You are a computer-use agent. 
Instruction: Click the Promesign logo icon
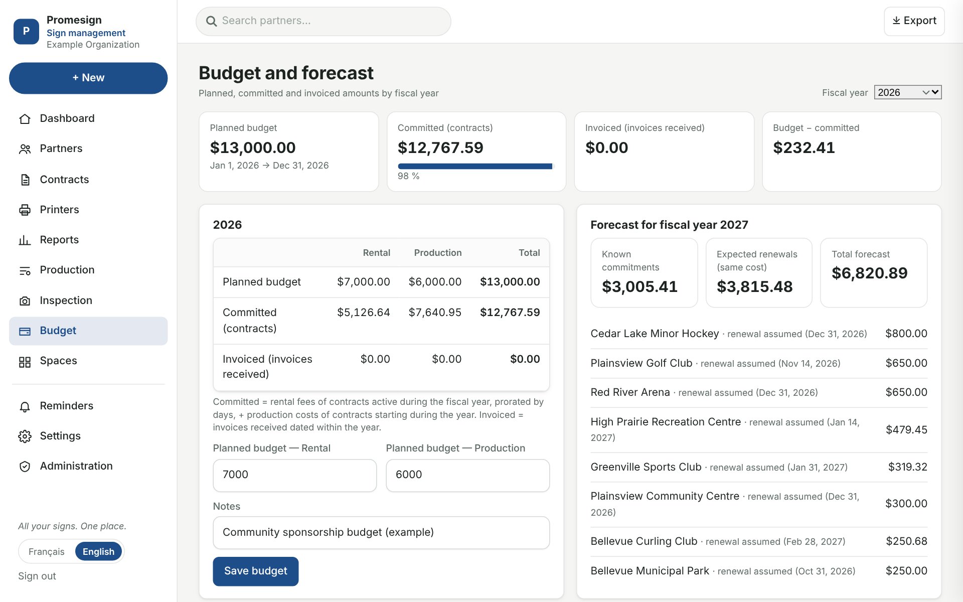[x=26, y=32]
